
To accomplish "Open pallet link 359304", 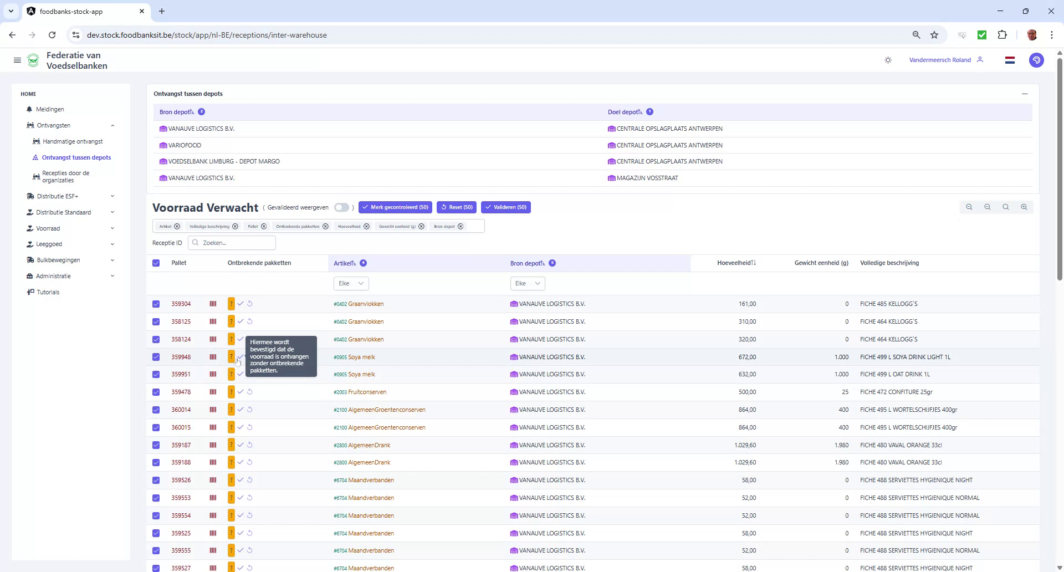I will click(x=181, y=304).
